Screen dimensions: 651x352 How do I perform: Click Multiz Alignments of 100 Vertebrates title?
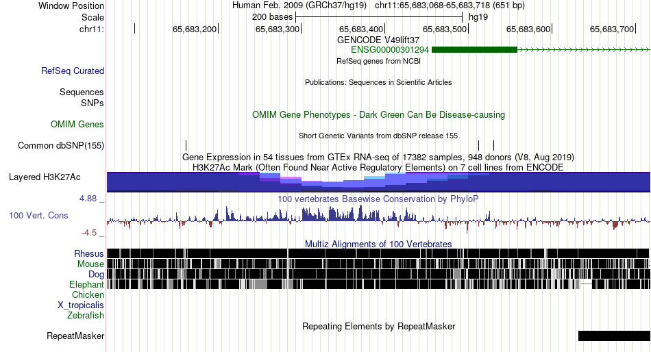click(378, 244)
